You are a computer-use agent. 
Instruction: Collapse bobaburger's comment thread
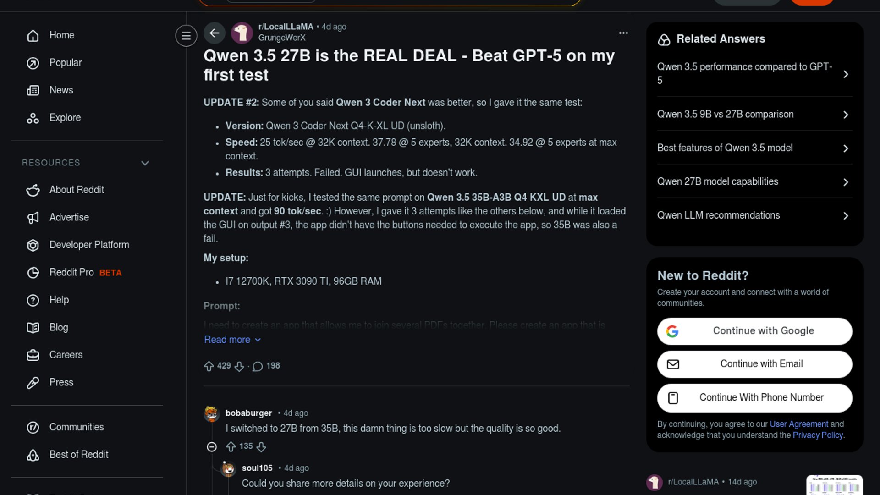(x=212, y=446)
